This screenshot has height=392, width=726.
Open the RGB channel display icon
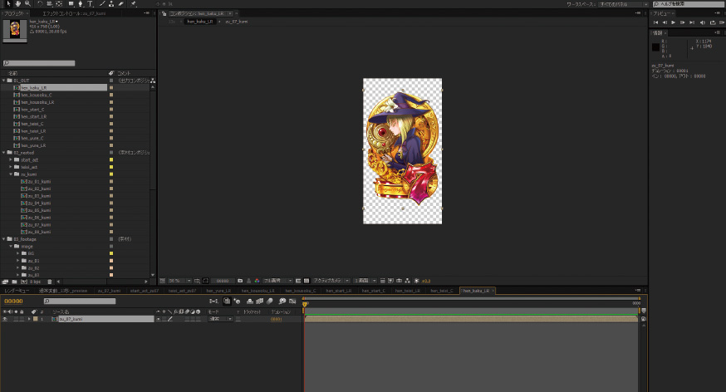[257, 281]
